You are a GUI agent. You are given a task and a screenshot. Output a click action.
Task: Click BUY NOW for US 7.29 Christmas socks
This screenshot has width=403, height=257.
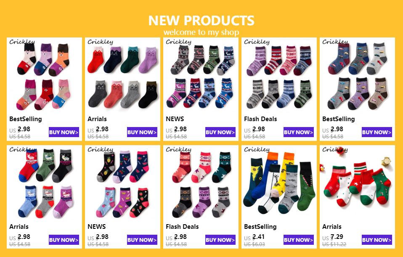377,240
